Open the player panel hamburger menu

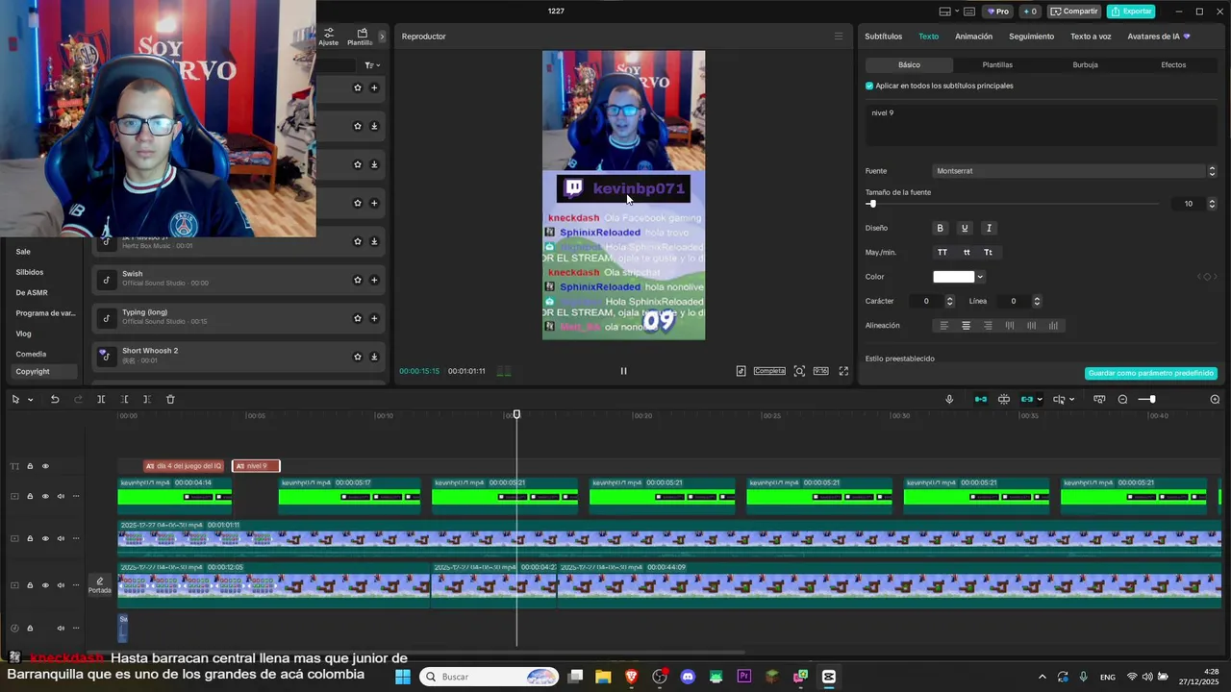coord(838,37)
